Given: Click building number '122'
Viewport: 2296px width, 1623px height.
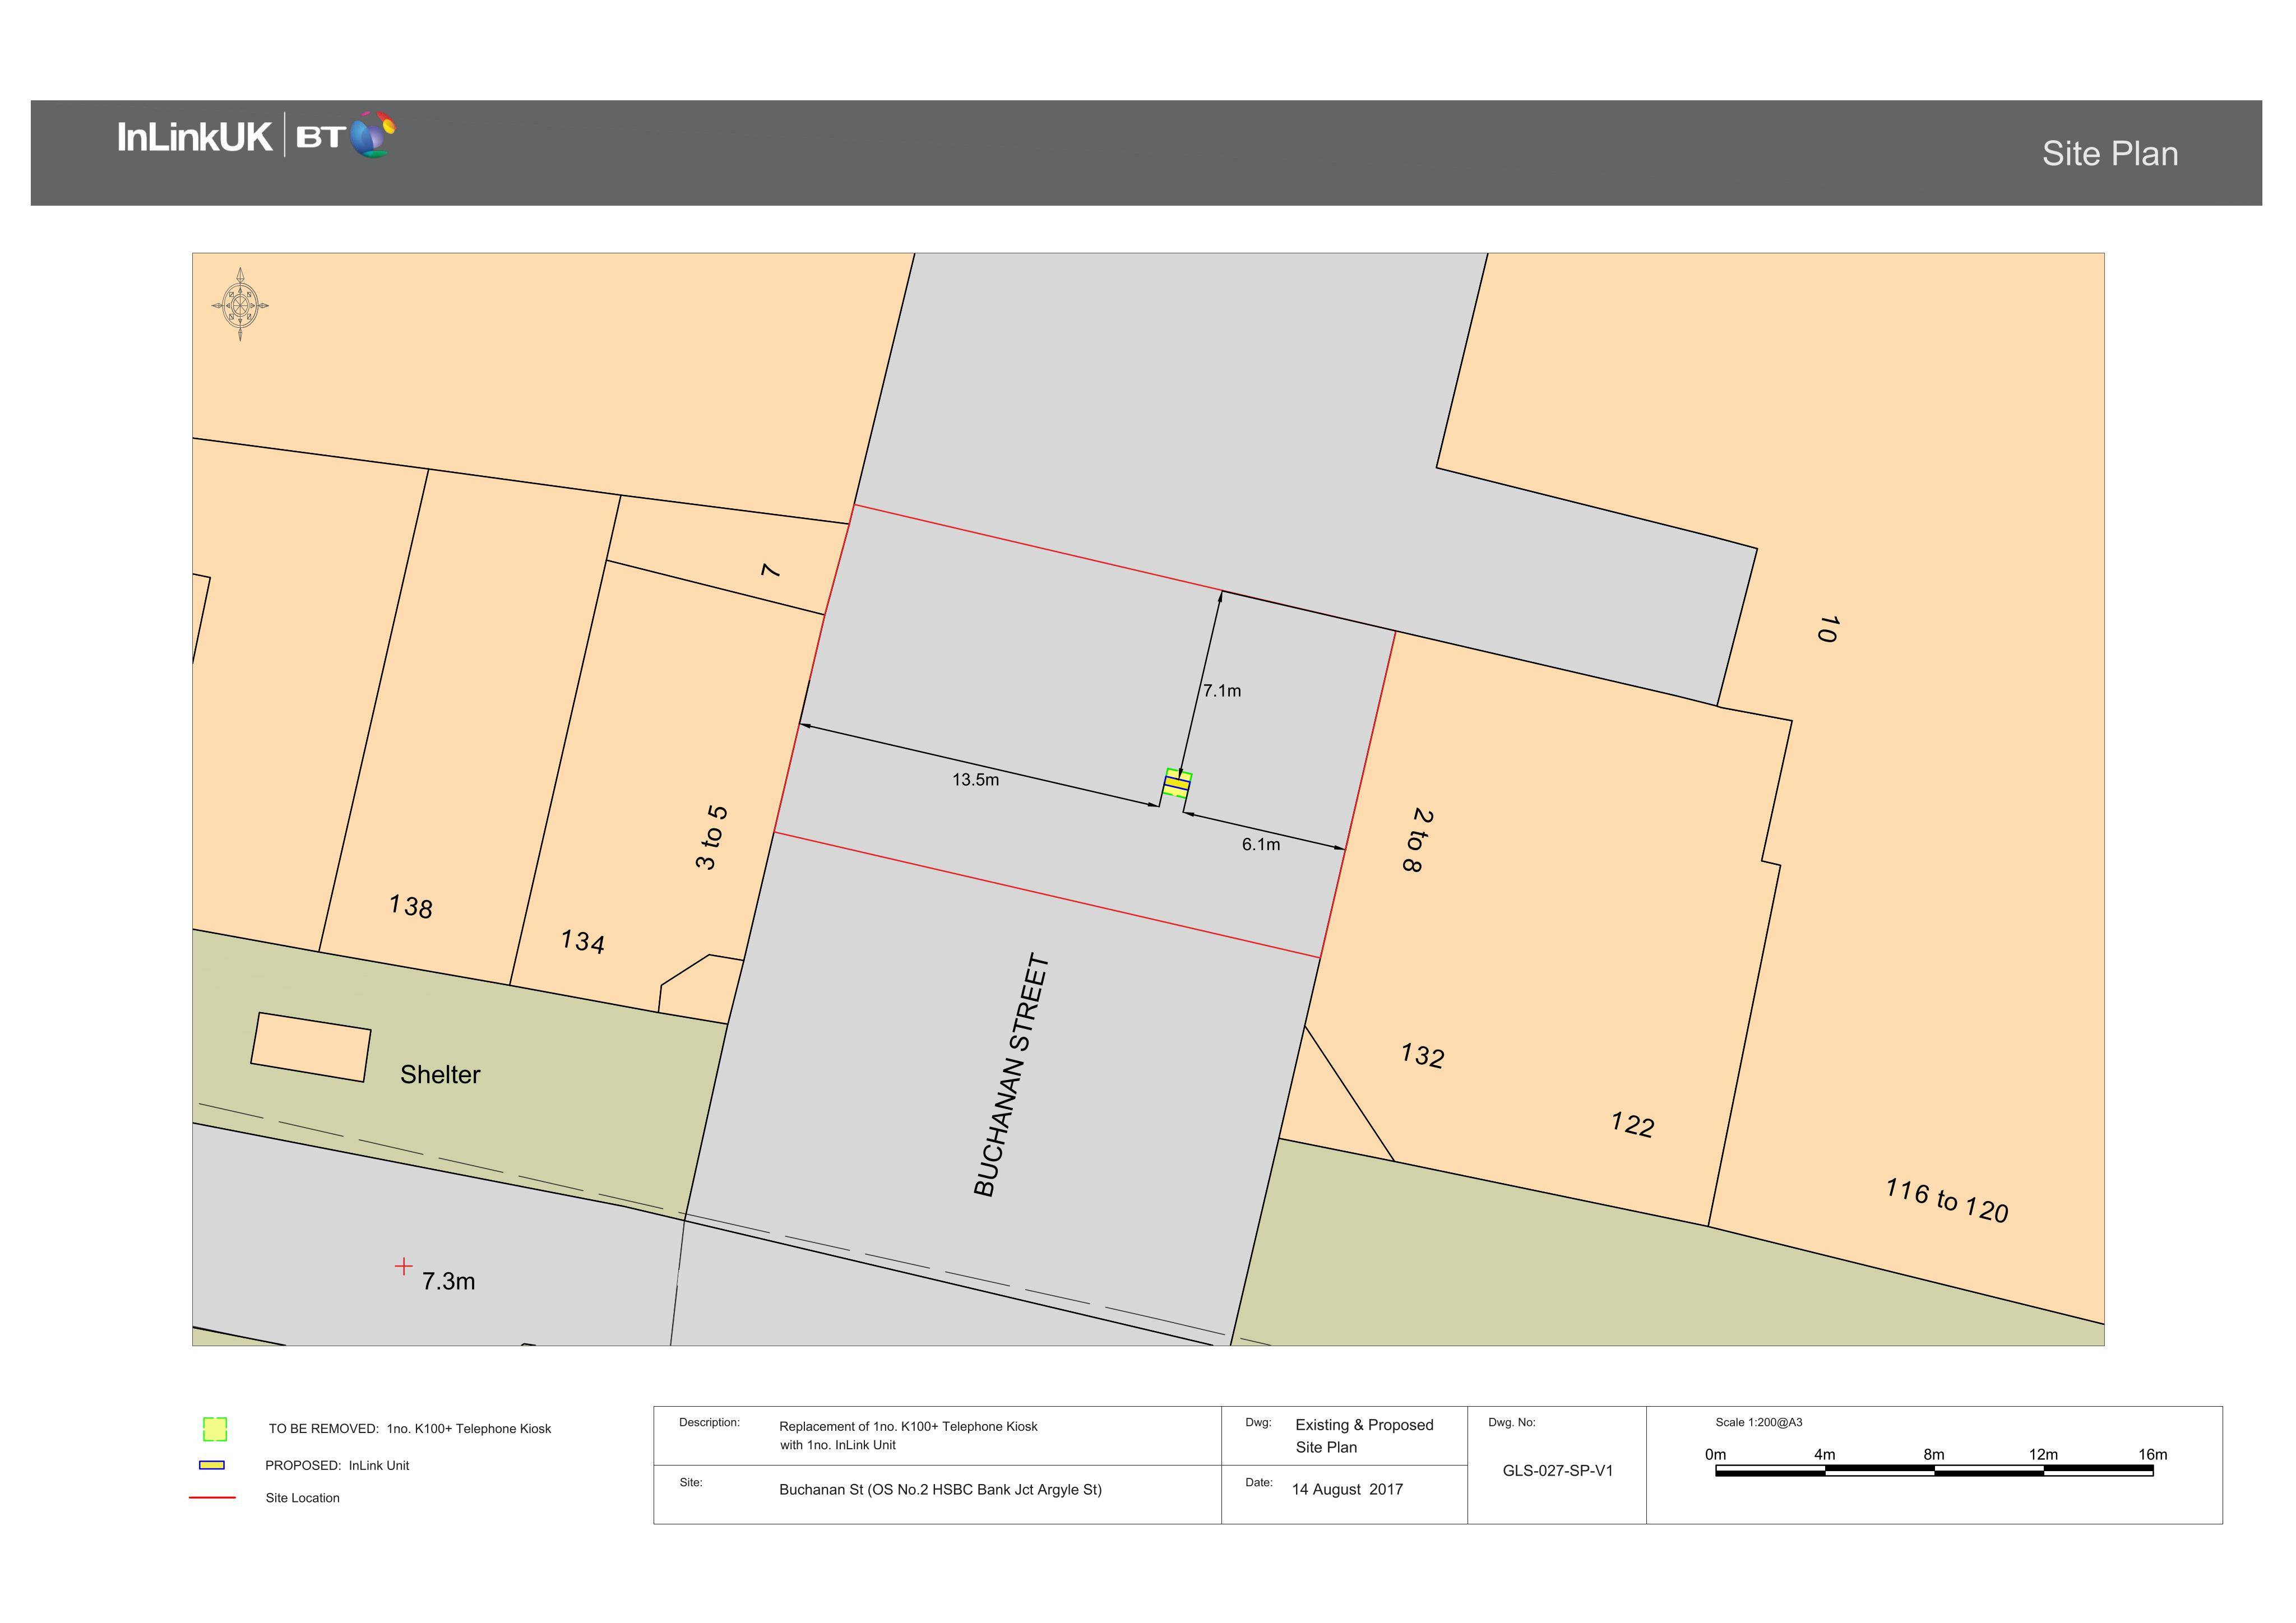Looking at the screenshot, I should click(x=1632, y=1125).
